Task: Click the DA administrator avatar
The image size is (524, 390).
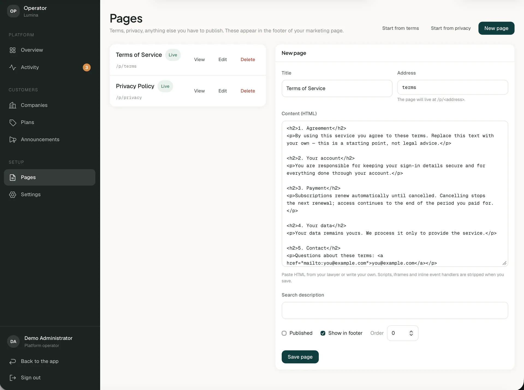Action: coord(13,342)
